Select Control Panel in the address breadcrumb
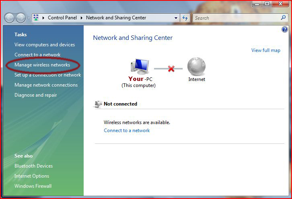 click(x=62, y=18)
